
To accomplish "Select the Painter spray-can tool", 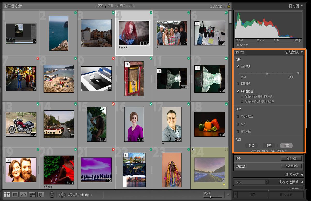I will click(x=52, y=195).
